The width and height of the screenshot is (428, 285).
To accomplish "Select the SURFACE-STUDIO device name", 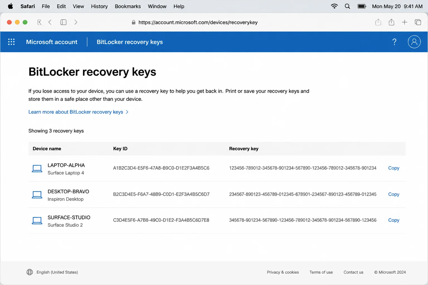I will coord(69,217).
